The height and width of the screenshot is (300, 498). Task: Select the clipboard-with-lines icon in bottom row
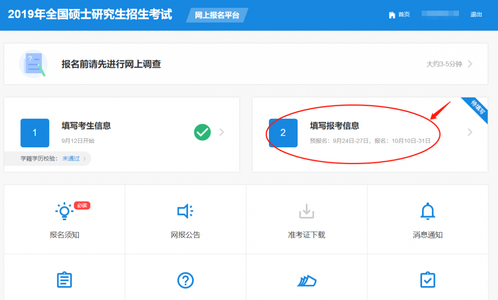click(x=64, y=280)
